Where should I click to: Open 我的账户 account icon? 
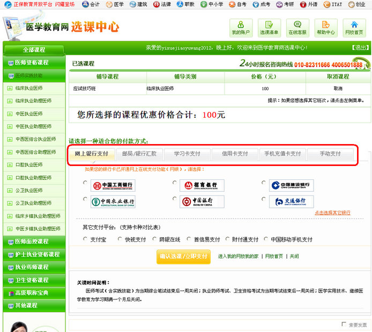tap(241, 27)
